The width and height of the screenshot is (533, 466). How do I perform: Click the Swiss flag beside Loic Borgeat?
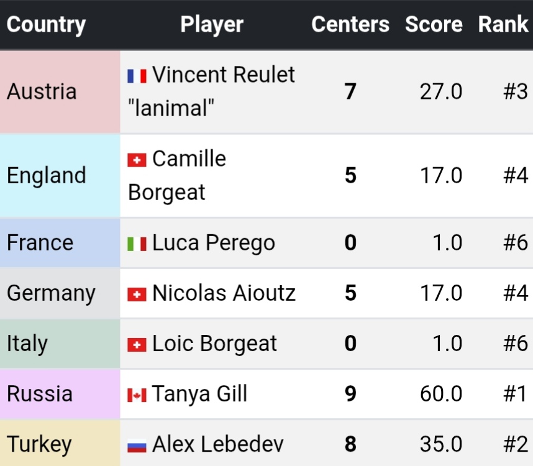coord(137,344)
